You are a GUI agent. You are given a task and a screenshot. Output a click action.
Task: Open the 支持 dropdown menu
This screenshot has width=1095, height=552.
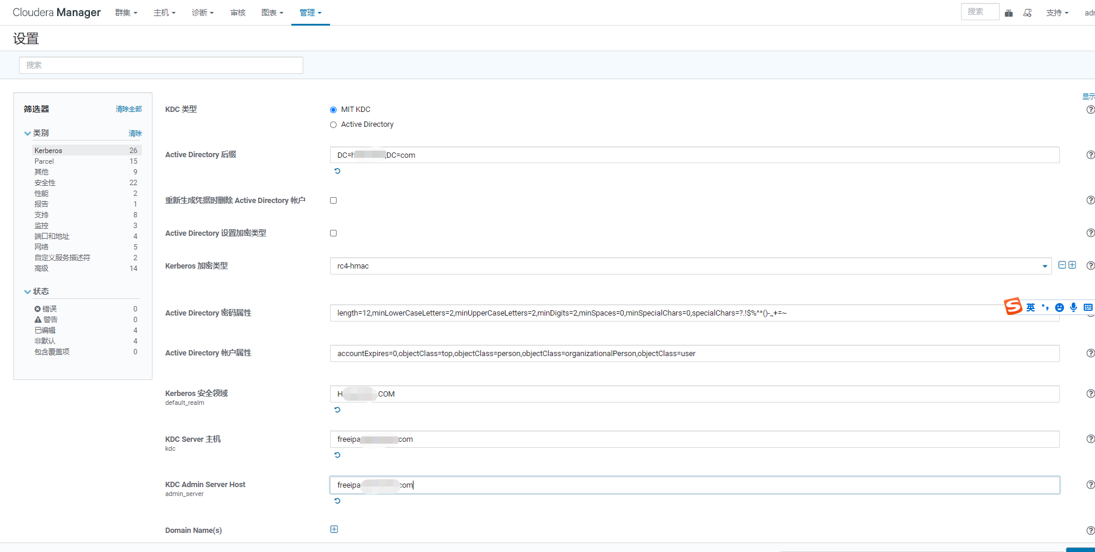1057,13
